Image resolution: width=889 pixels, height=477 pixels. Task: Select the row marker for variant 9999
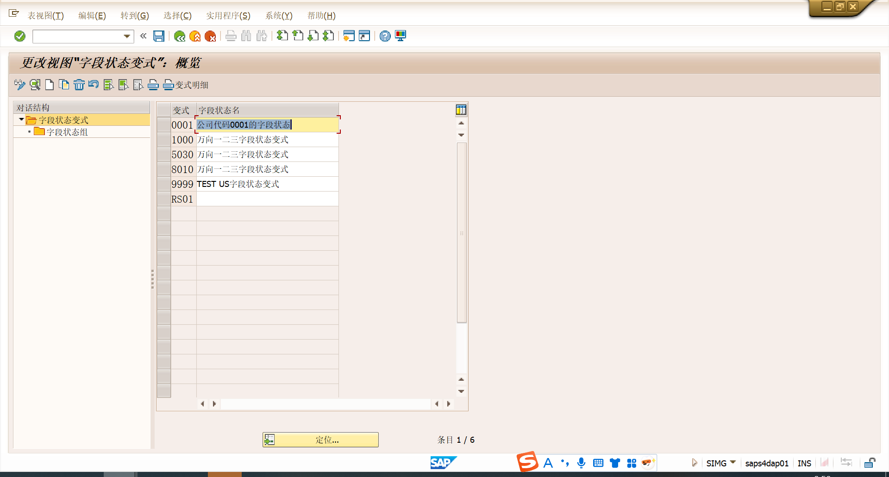click(164, 184)
